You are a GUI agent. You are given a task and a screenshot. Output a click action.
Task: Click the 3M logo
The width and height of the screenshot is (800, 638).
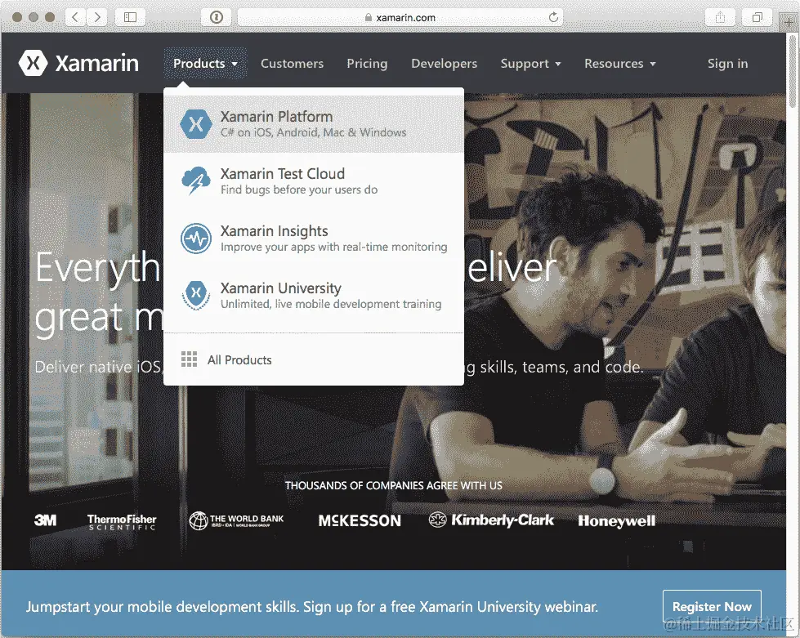pos(46,520)
